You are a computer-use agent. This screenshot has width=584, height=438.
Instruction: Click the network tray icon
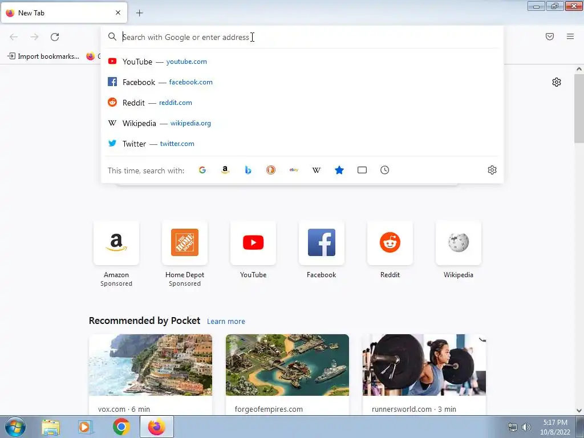[513, 427]
